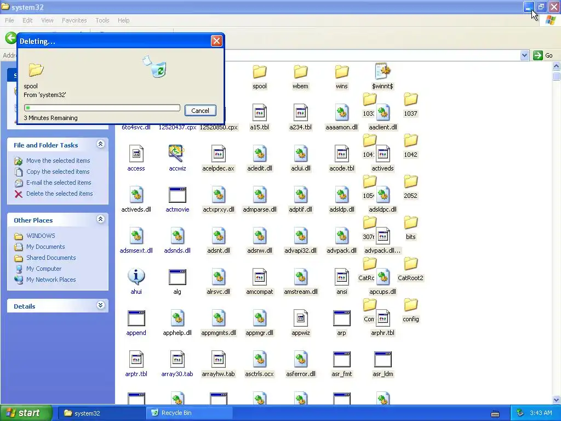This screenshot has height=421, width=561.
Task: Click E-mail the selected items
Action: 59,183
